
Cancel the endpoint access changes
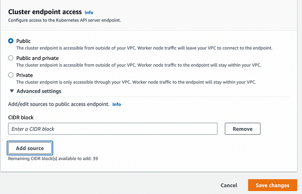pos(229,185)
